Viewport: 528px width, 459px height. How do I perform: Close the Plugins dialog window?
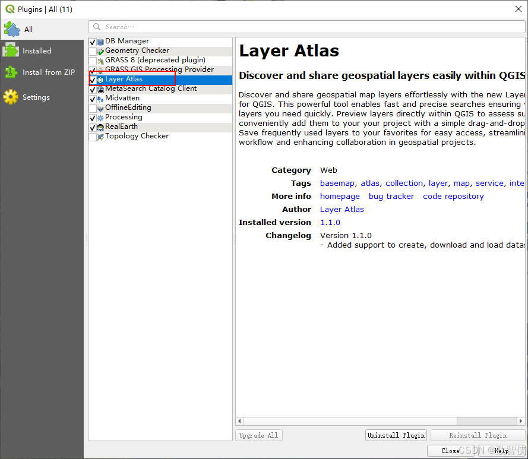(x=518, y=9)
